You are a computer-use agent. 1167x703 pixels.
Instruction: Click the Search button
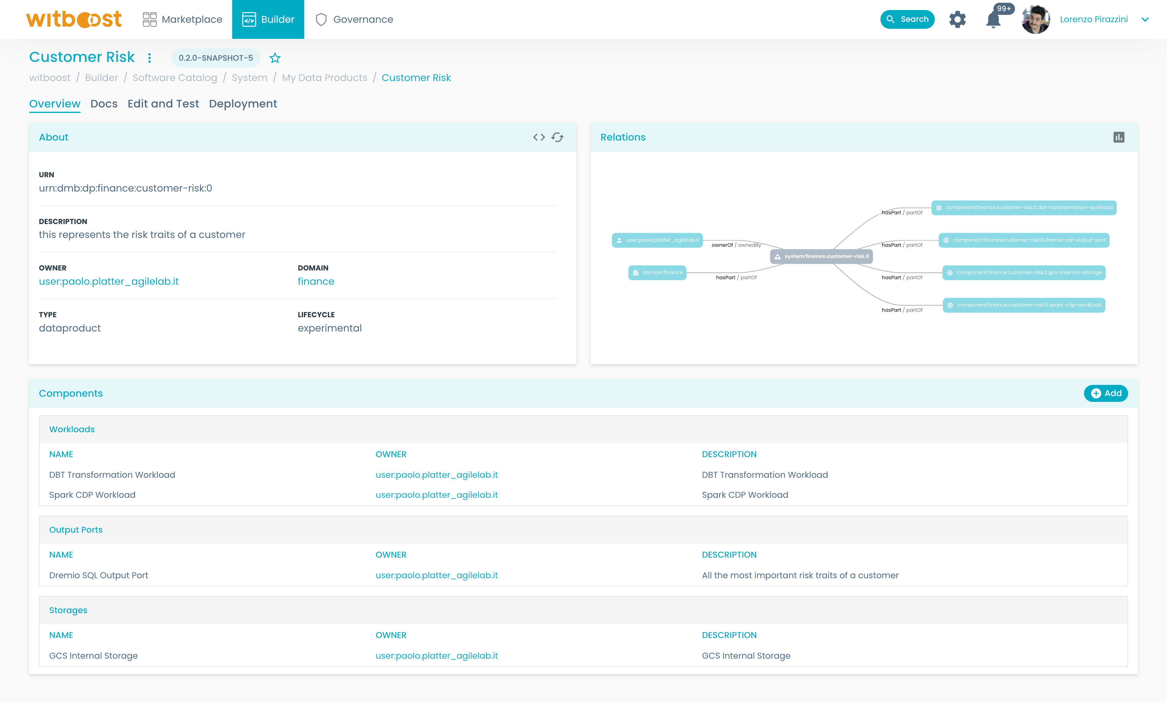tap(907, 19)
